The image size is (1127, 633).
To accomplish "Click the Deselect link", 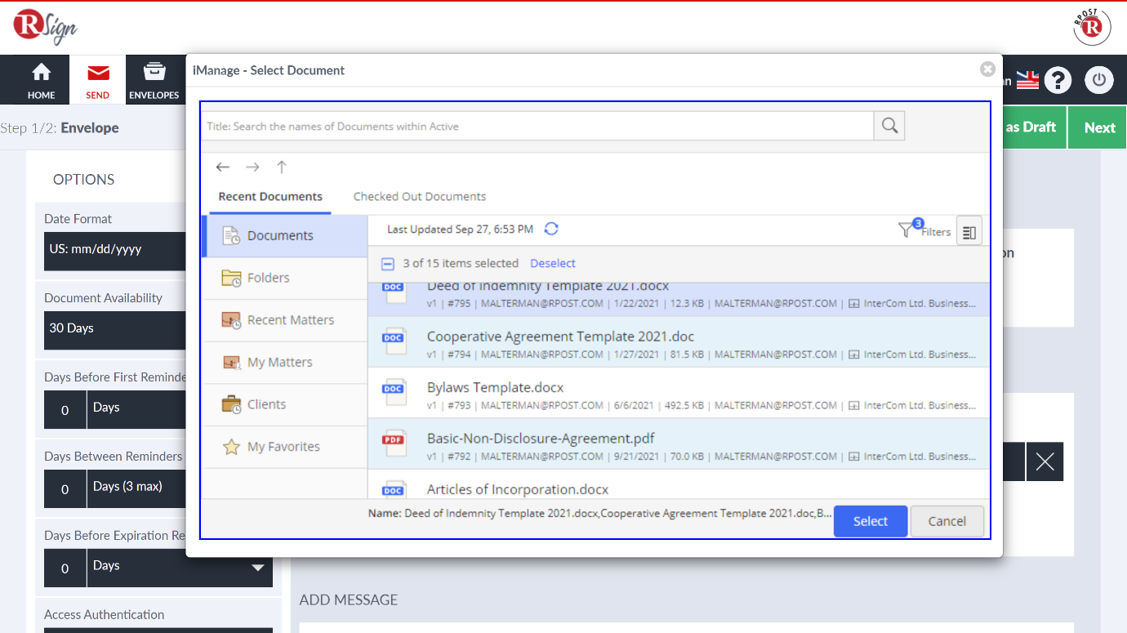I will pos(553,264).
